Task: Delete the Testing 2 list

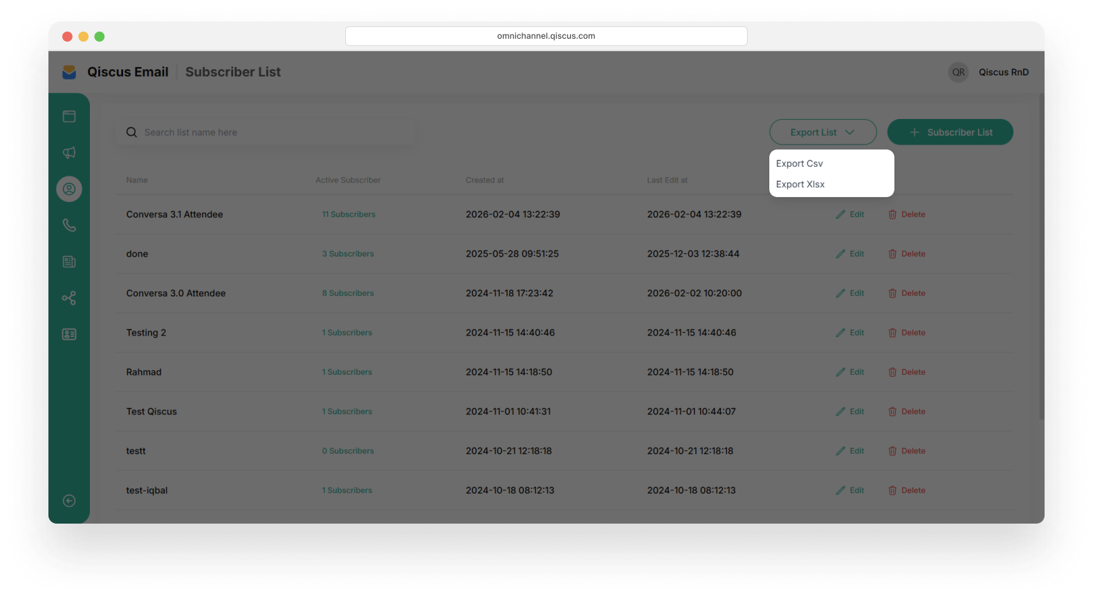Action: pyautogui.click(x=906, y=333)
